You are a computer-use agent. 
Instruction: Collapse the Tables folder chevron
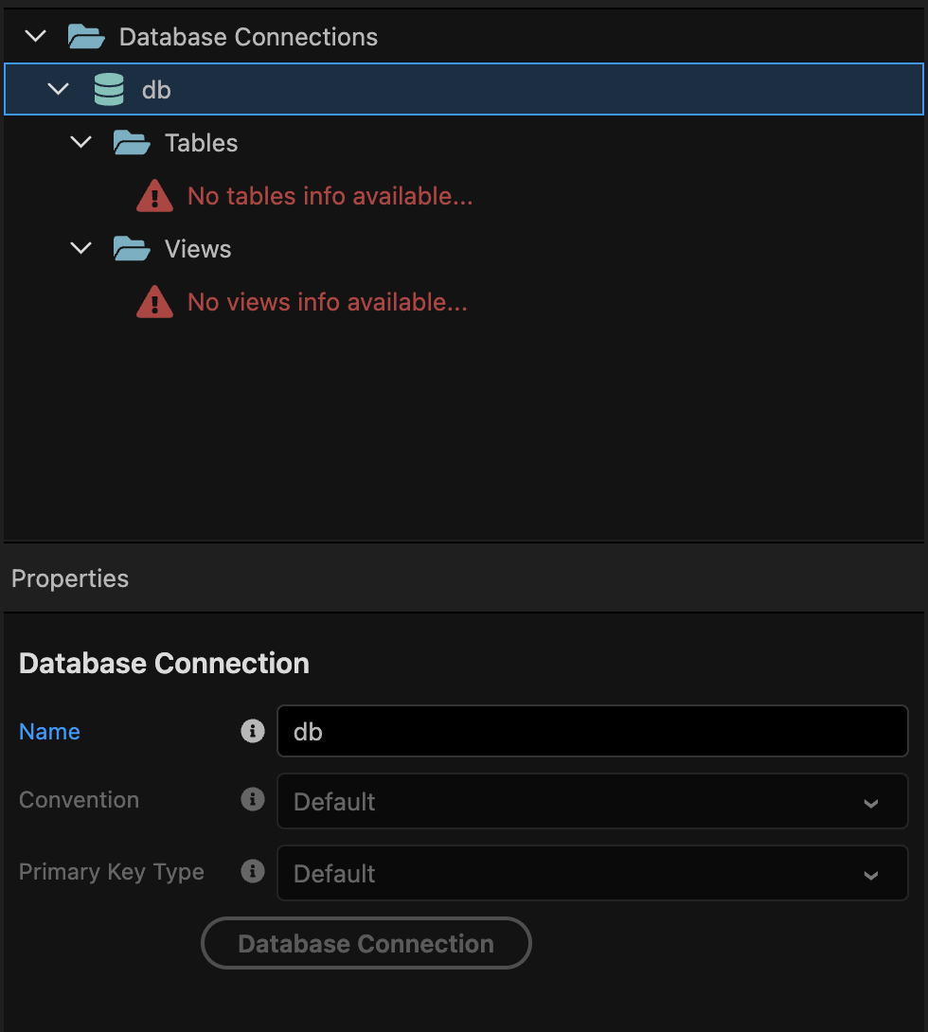tap(81, 143)
